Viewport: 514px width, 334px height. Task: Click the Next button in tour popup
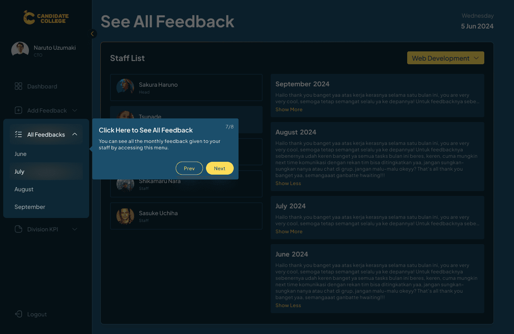(220, 168)
